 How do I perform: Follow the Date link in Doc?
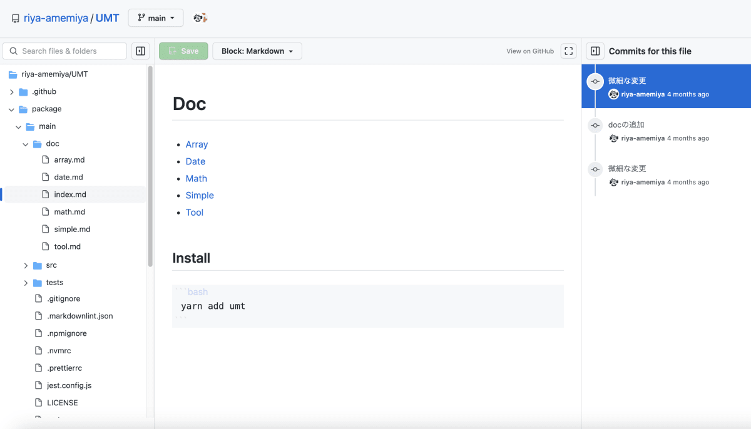(195, 161)
